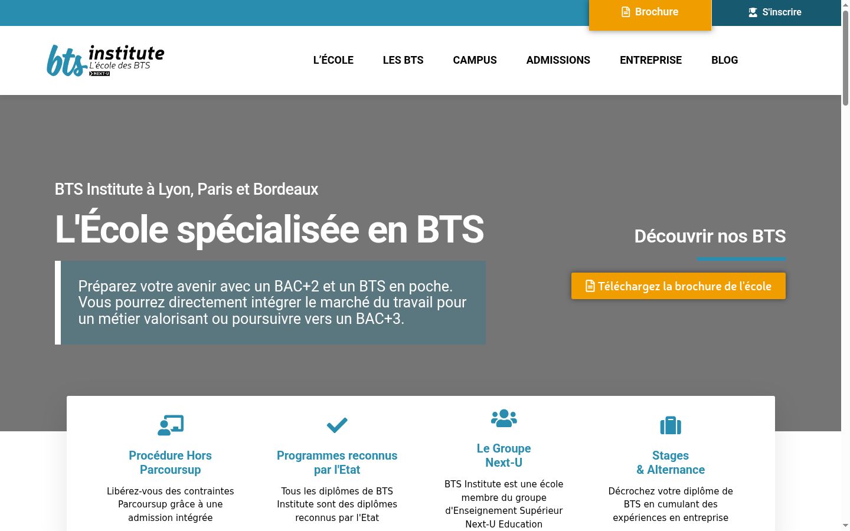Click the heading "L'École spécialisée en BTS"
Screen dimensions: 850x531
click(x=270, y=230)
